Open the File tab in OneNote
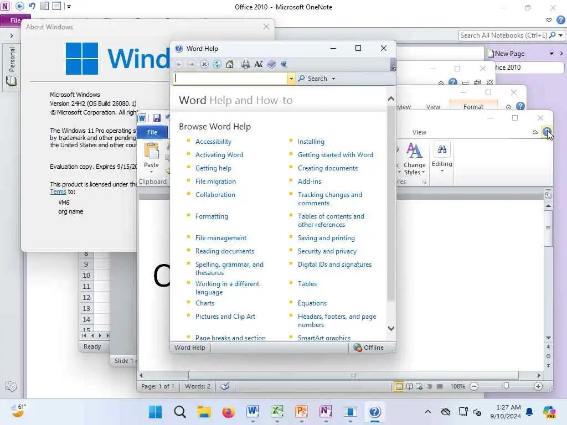 15,20
